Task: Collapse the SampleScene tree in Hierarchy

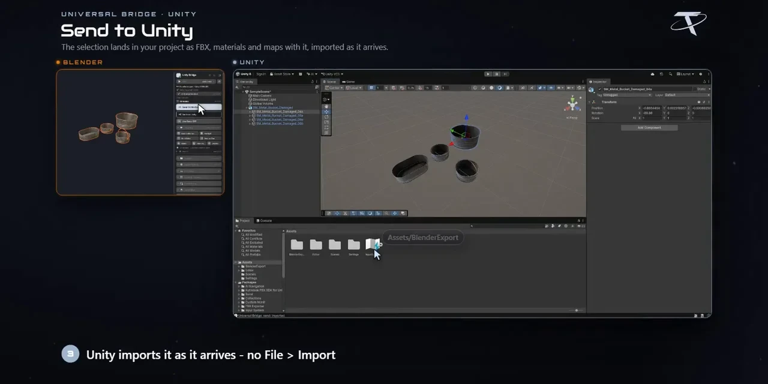Action: (243, 92)
